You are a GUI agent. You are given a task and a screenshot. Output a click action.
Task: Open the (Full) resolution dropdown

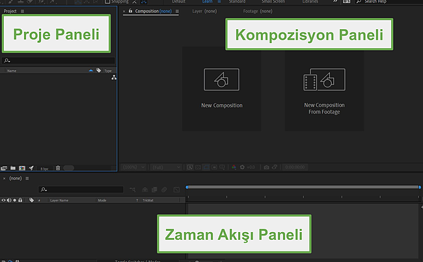click(x=166, y=167)
